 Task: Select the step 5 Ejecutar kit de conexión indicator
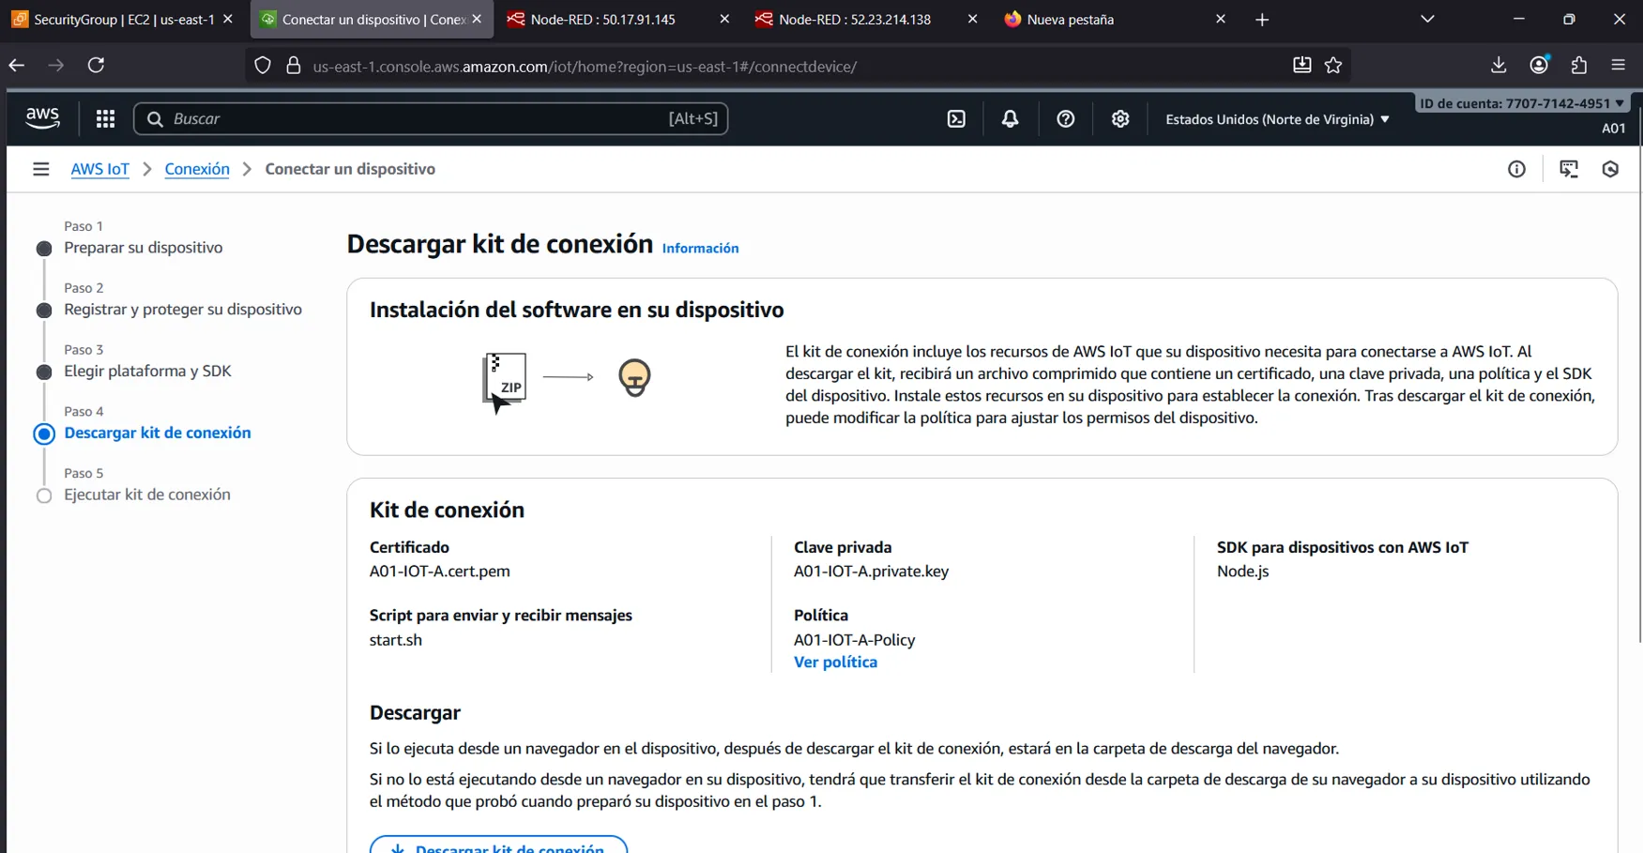pos(44,495)
